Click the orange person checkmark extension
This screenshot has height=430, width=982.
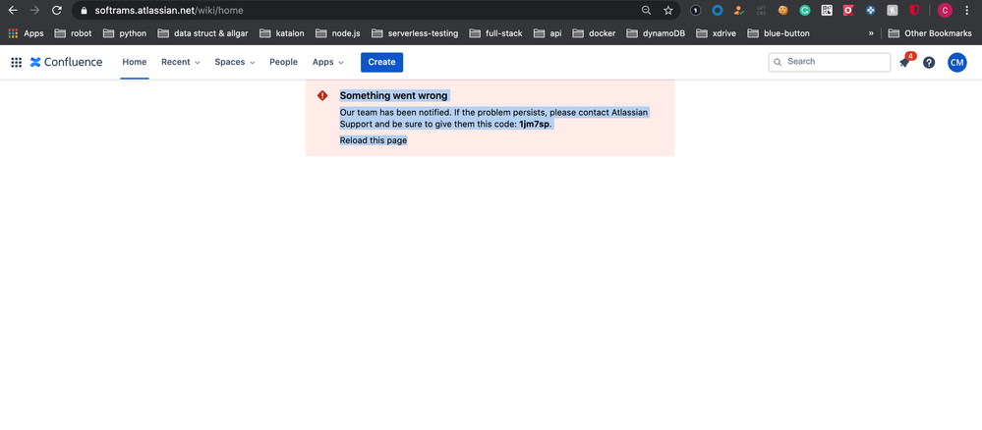pyautogui.click(x=739, y=10)
